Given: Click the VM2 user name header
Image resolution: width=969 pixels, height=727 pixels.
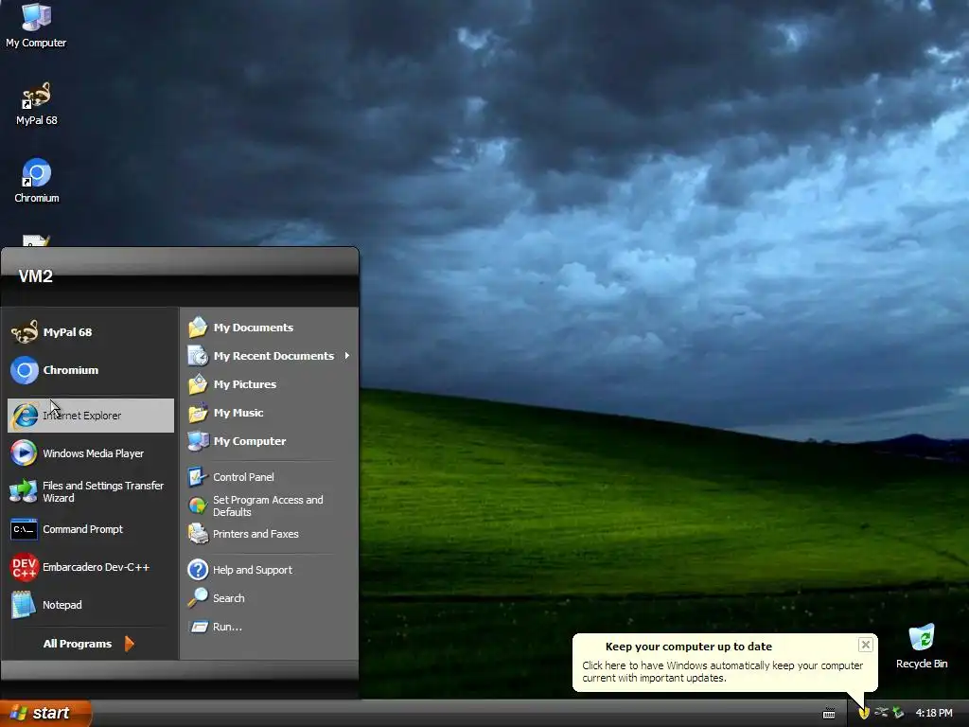Looking at the screenshot, I should tap(35, 276).
